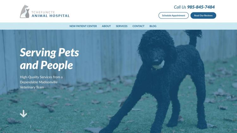Click the Tchefuncte word in the logo
The width and height of the screenshot is (237, 133).
pyautogui.click(x=43, y=12)
